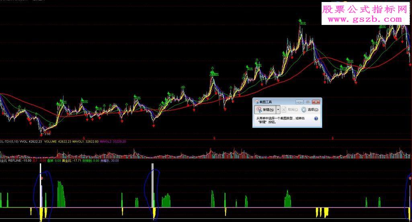Click the VOLUME: 42622.23 value
The image size is (412, 222).
[58, 142]
